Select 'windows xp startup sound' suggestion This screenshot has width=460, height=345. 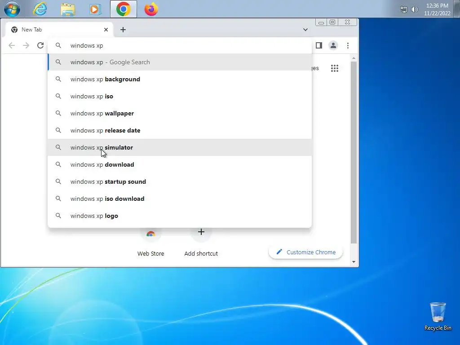pyautogui.click(x=180, y=181)
